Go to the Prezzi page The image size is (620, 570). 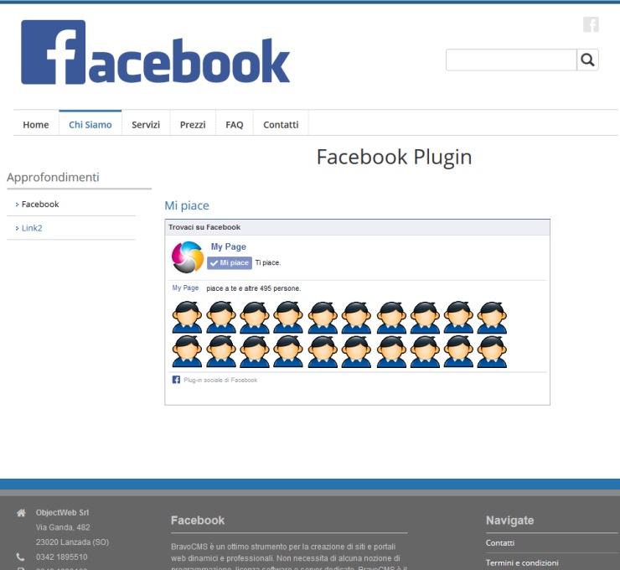tap(193, 124)
